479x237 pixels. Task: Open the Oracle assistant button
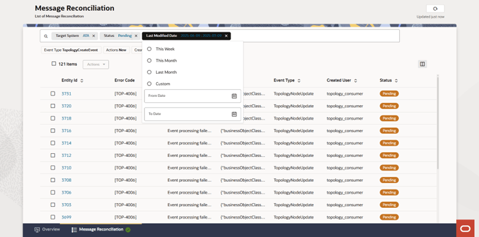[465, 229]
